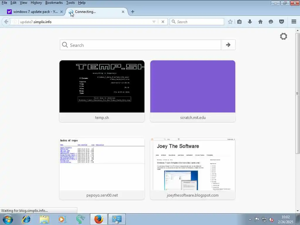This screenshot has width=300, height=225.
Task: Open the Tools menu
Action: point(70,3)
